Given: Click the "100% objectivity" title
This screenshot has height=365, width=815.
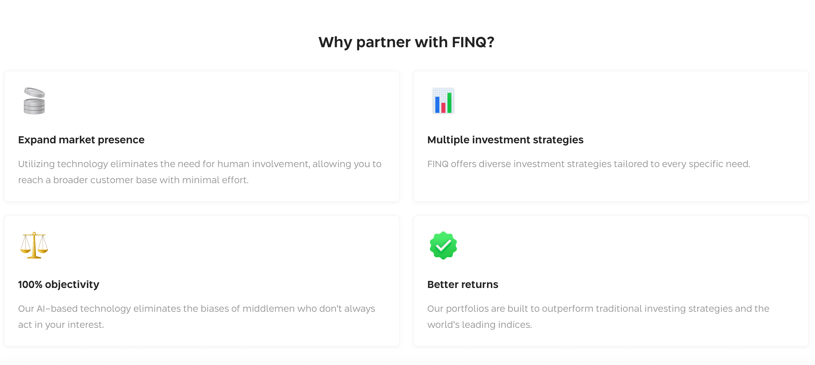Looking at the screenshot, I should pyautogui.click(x=59, y=284).
